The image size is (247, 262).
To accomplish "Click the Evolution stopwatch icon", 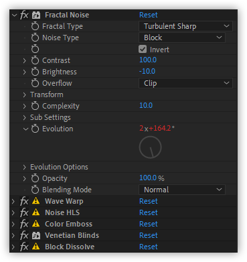I will pos(35,129).
